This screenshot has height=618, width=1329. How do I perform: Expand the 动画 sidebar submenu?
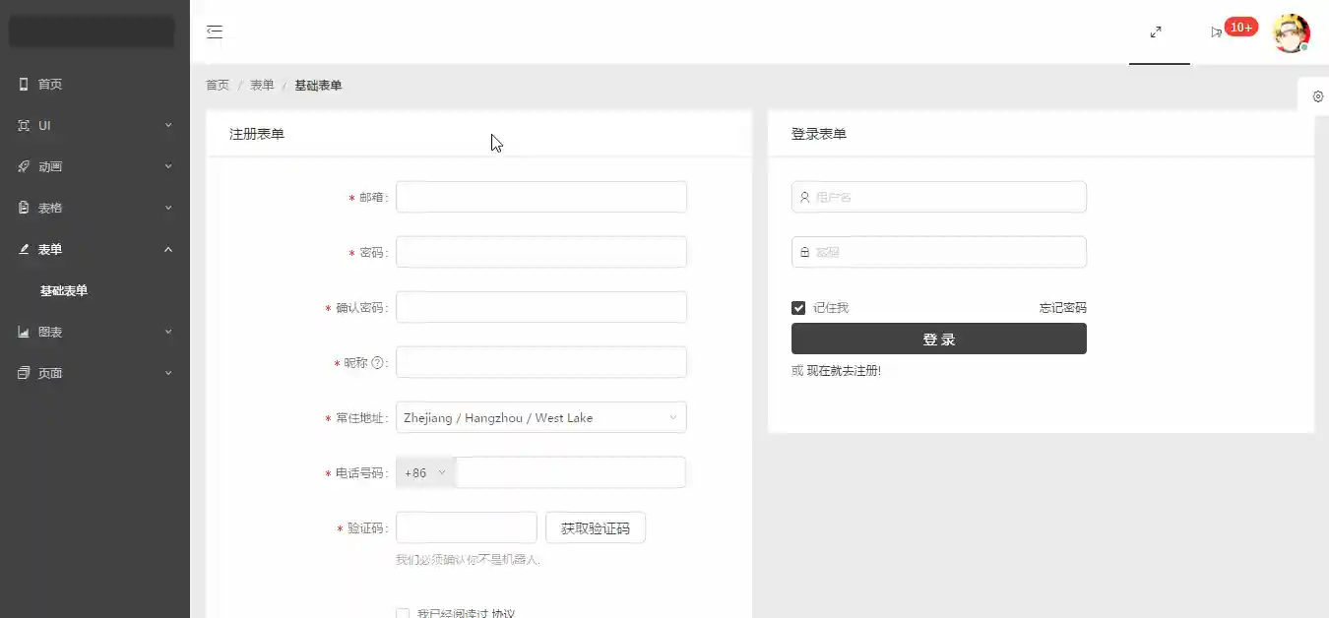(168, 167)
